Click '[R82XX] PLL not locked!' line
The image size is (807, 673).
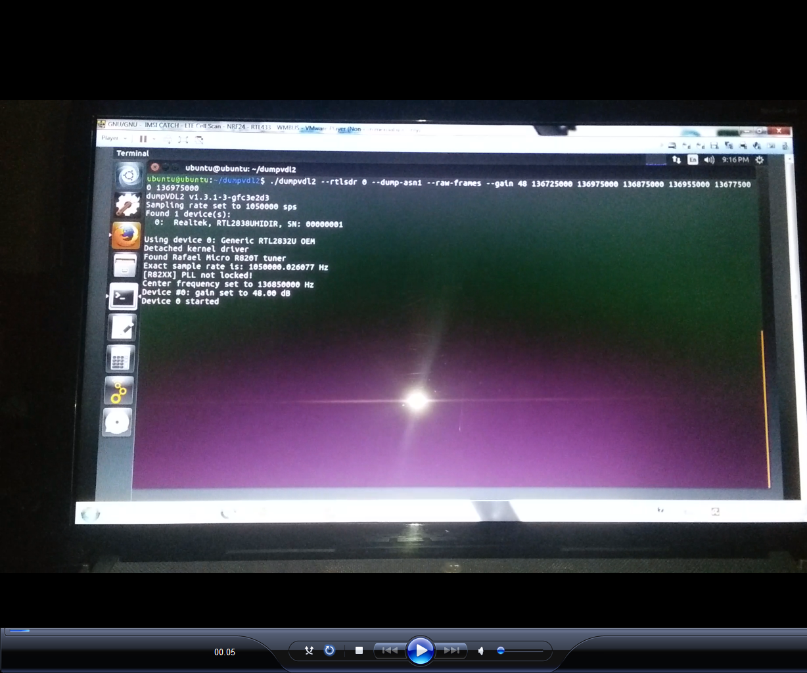[x=198, y=275]
